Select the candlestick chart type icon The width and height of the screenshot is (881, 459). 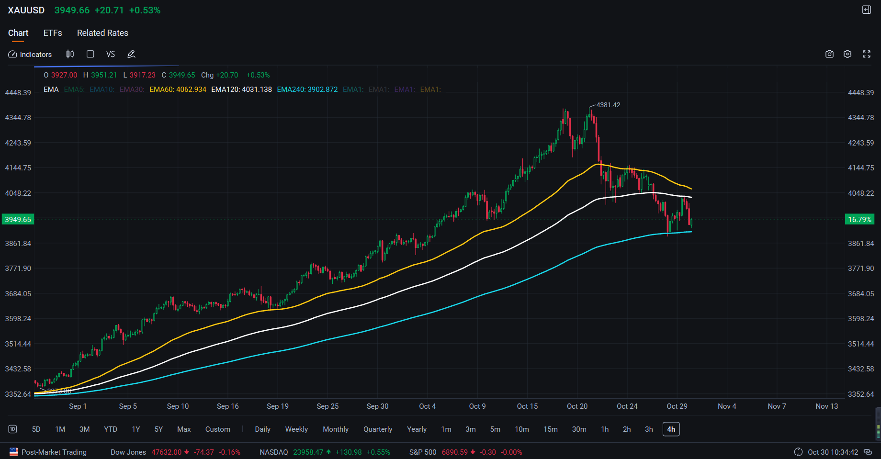[x=70, y=54]
